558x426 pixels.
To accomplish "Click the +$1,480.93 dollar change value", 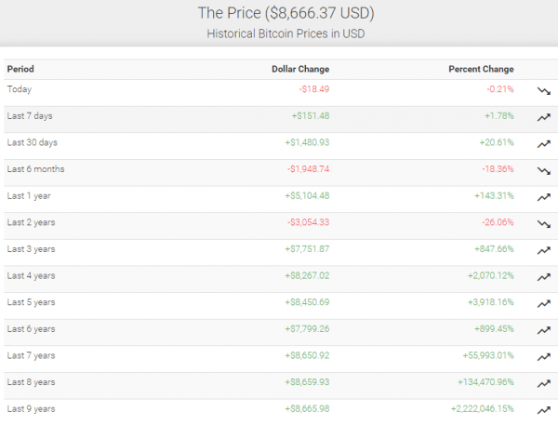I will (307, 142).
